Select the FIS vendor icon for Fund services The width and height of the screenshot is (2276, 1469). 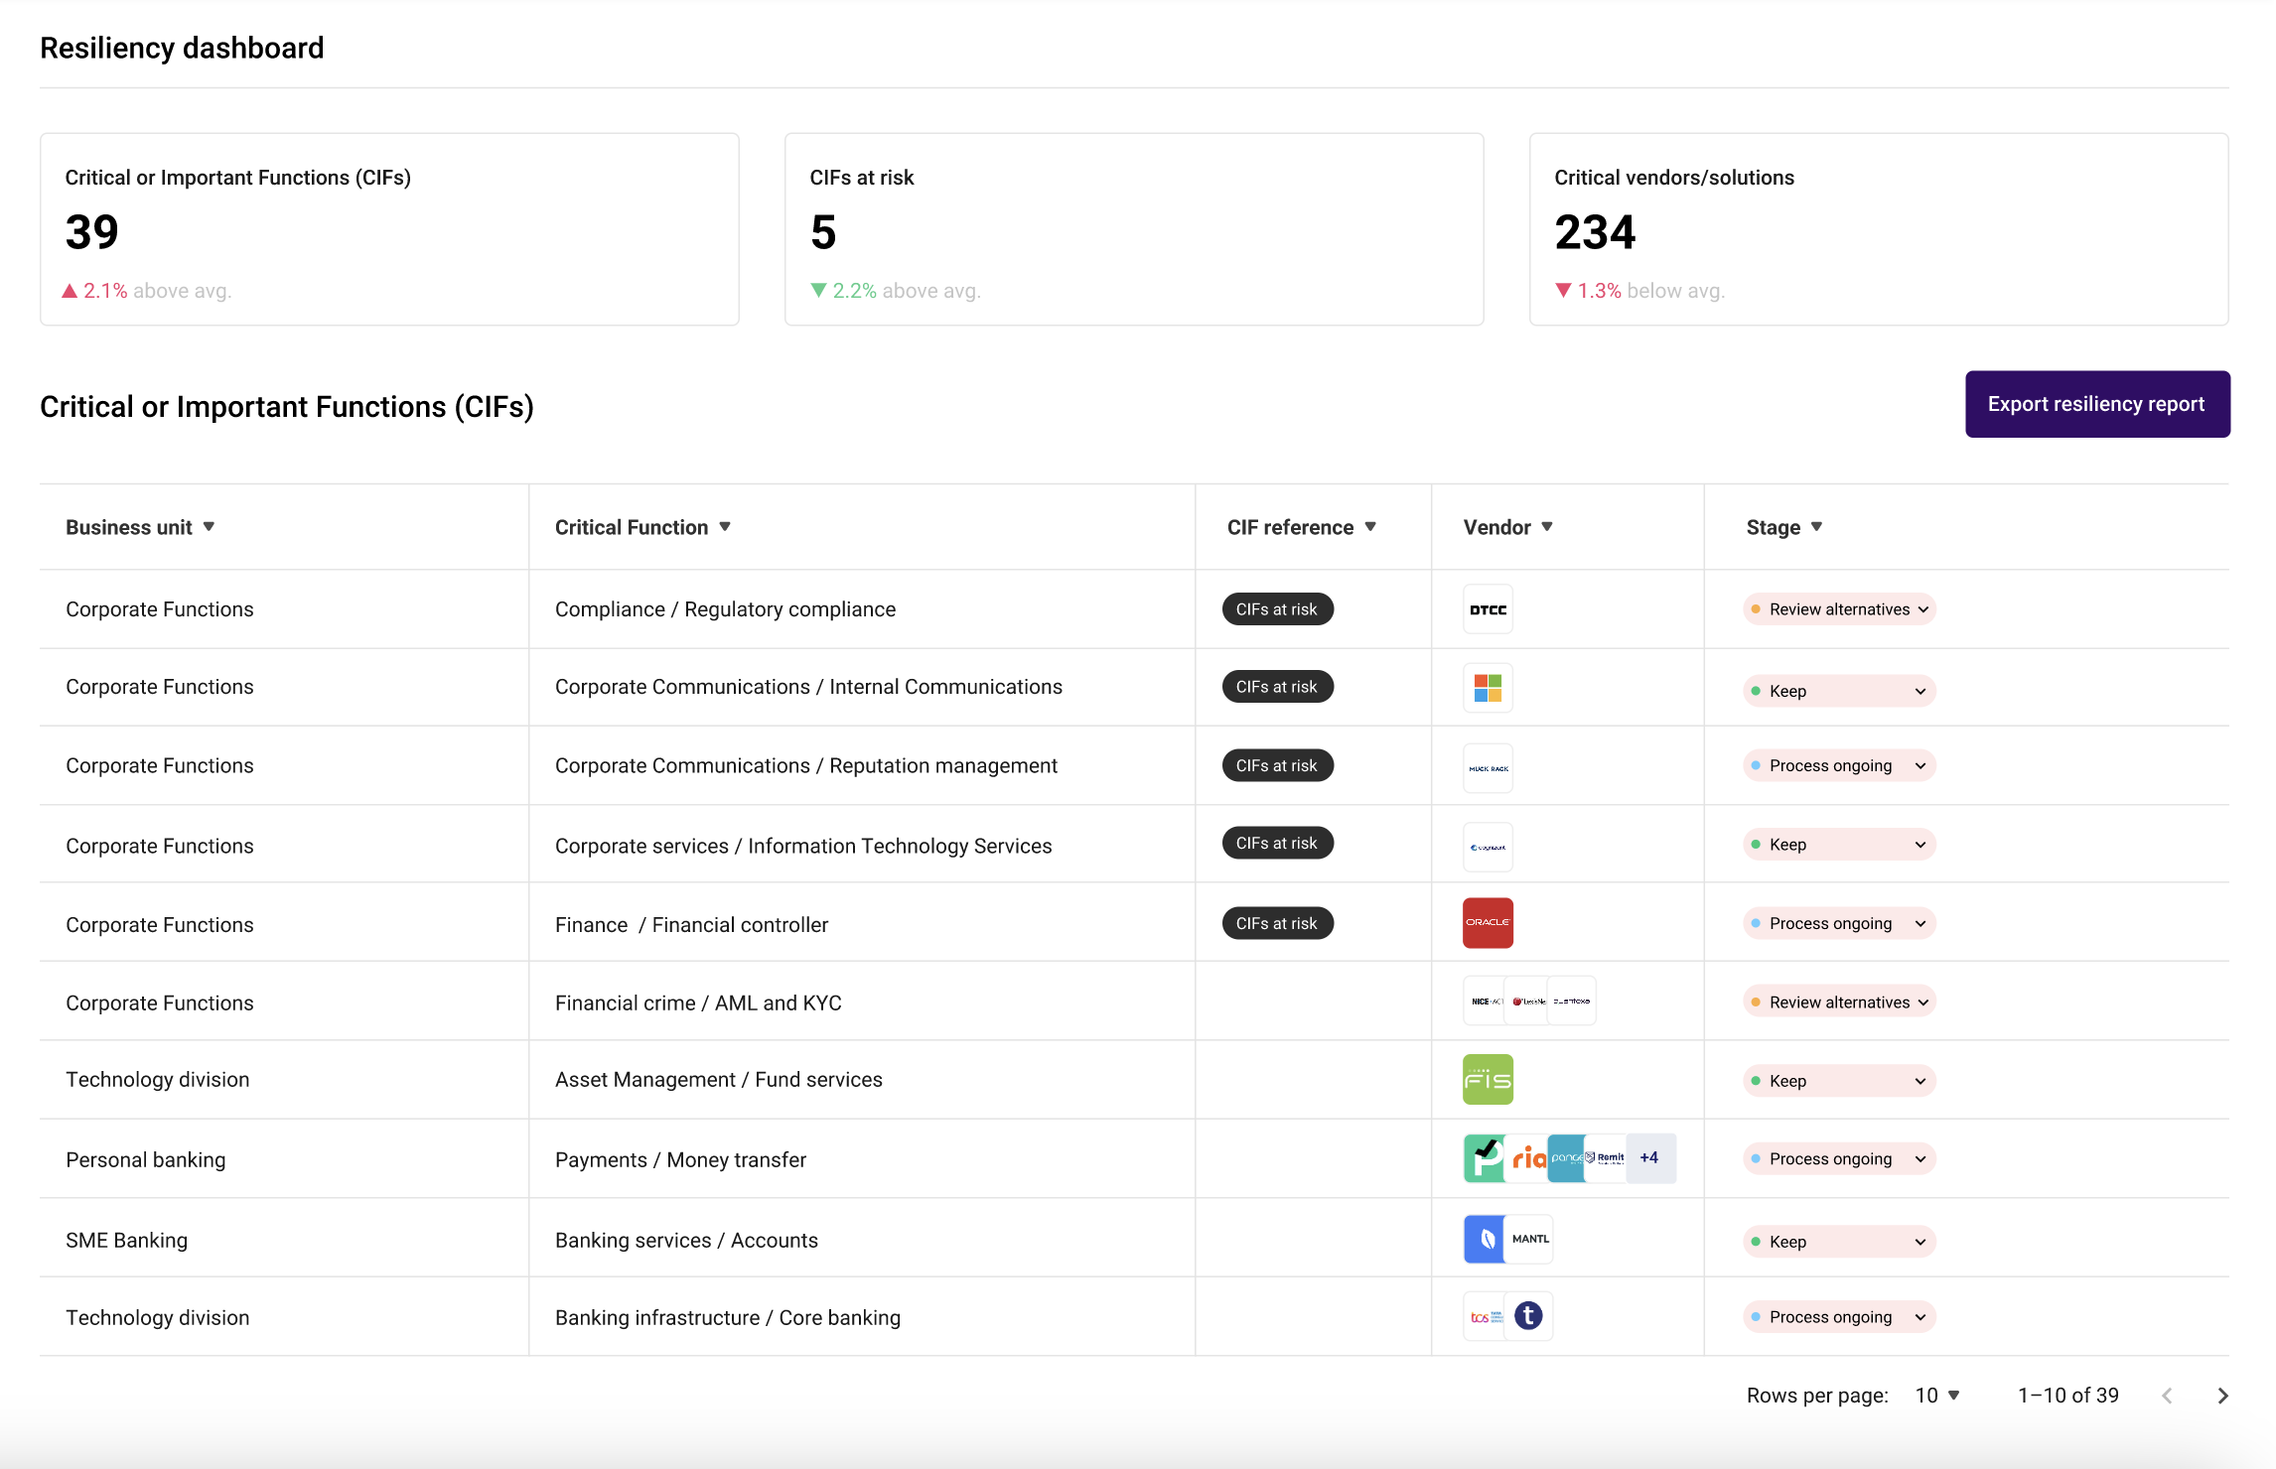pyautogui.click(x=1487, y=1079)
